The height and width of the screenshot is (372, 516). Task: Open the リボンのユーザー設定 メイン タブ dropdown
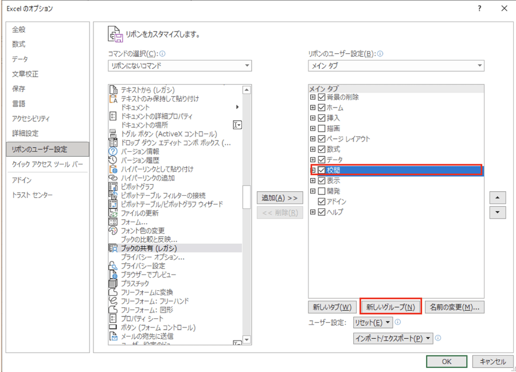pos(396,66)
